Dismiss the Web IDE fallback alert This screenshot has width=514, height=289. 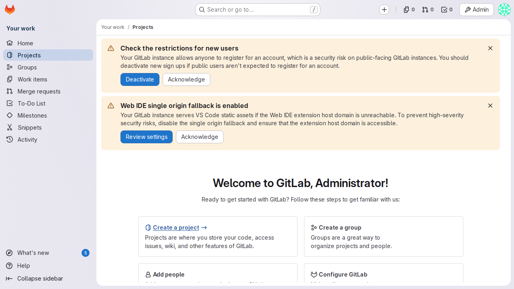[490, 106]
